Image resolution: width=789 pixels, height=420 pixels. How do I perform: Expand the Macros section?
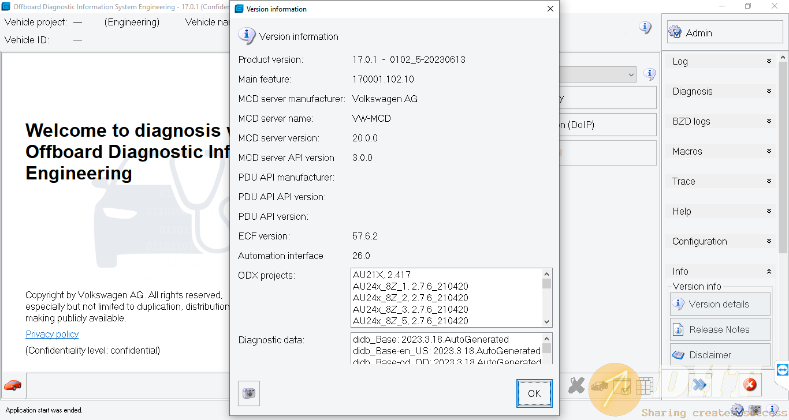pyautogui.click(x=720, y=151)
